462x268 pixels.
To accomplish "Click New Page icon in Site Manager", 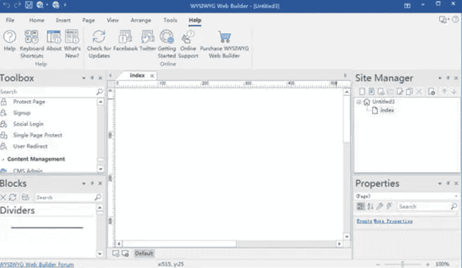I will pos(362,91).
